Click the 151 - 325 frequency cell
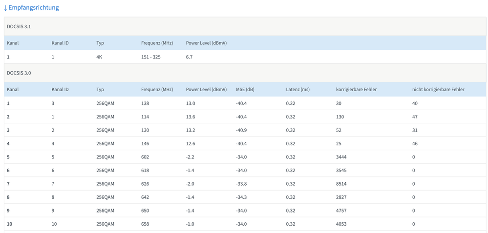 pyautogui.click(x=151, y=57)
